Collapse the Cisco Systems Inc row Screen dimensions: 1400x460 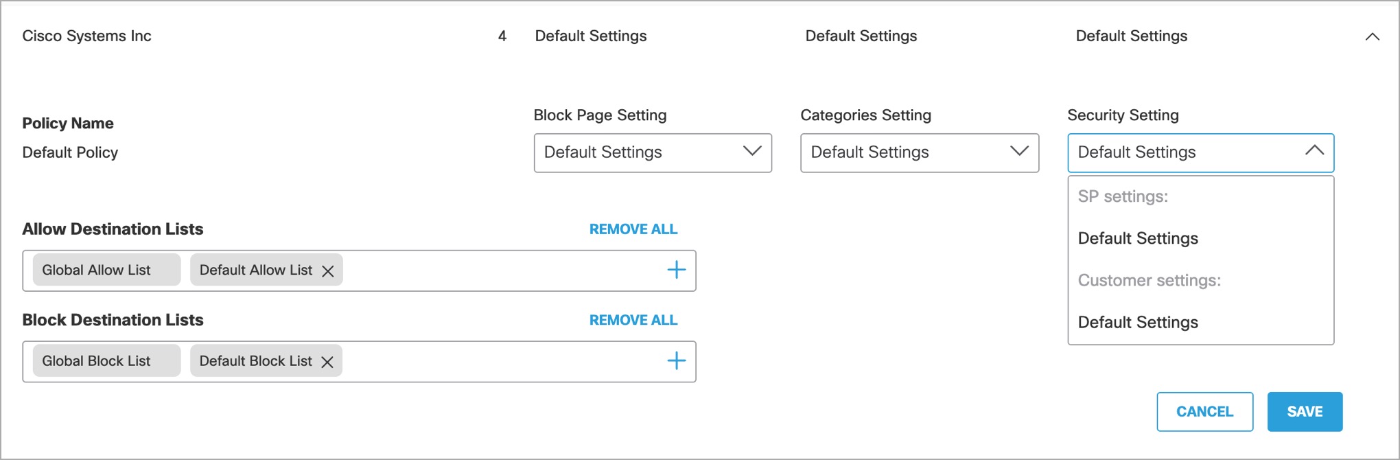point(1372,37)
